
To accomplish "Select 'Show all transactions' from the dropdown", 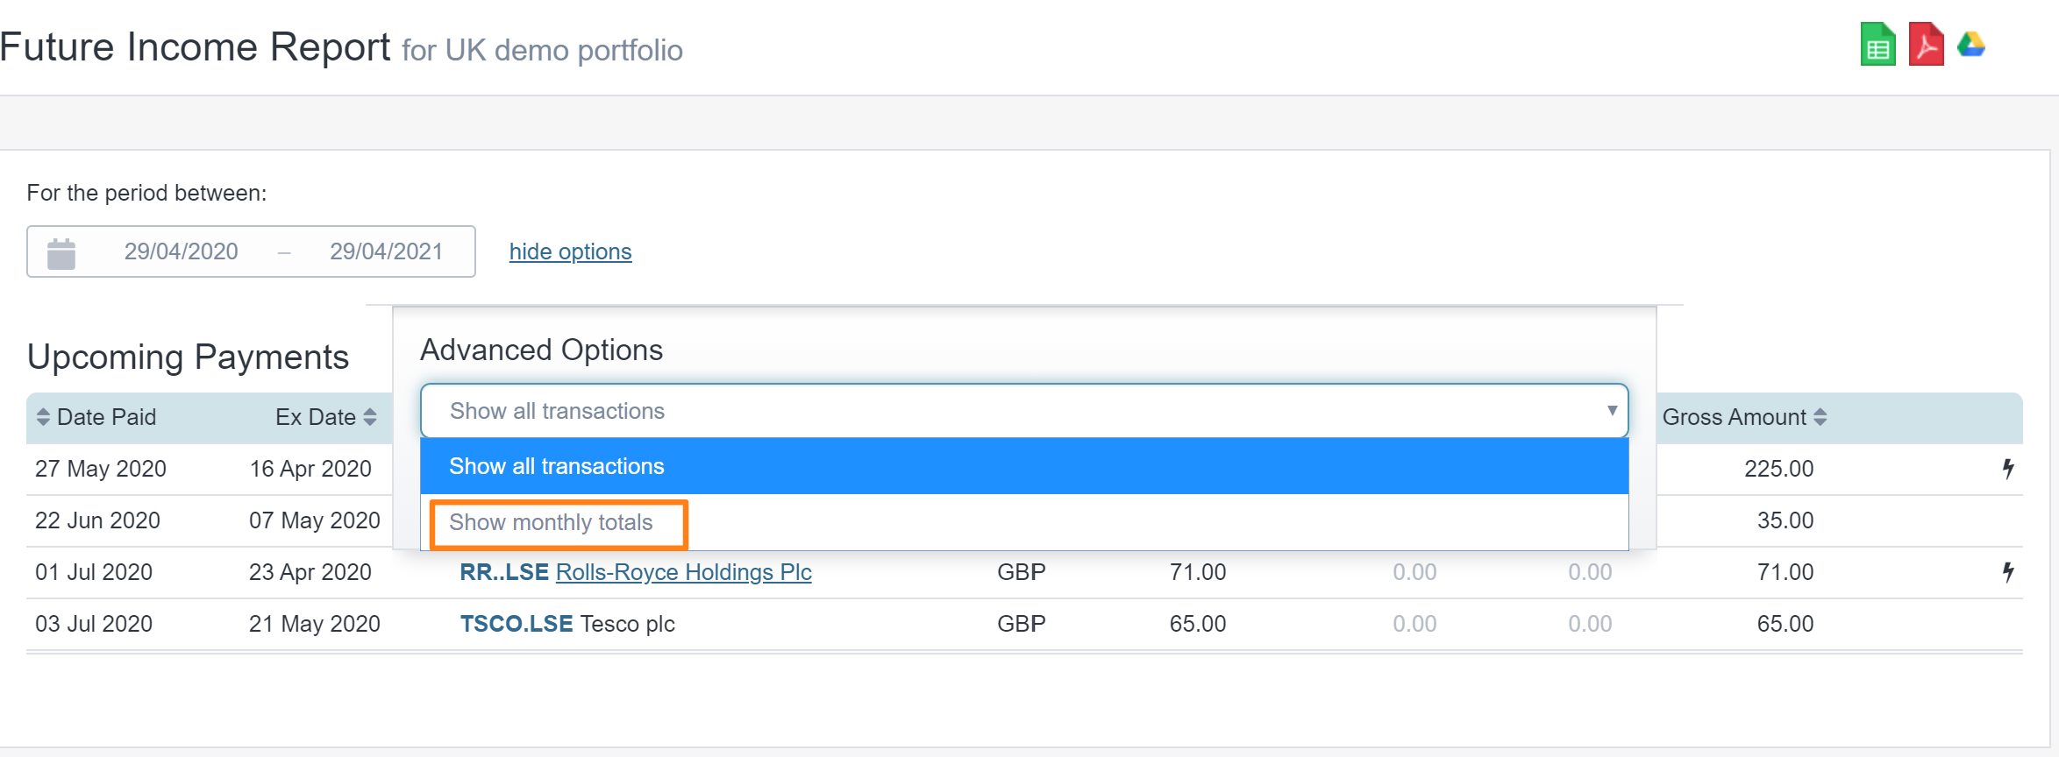I will (x=556, y=466).
